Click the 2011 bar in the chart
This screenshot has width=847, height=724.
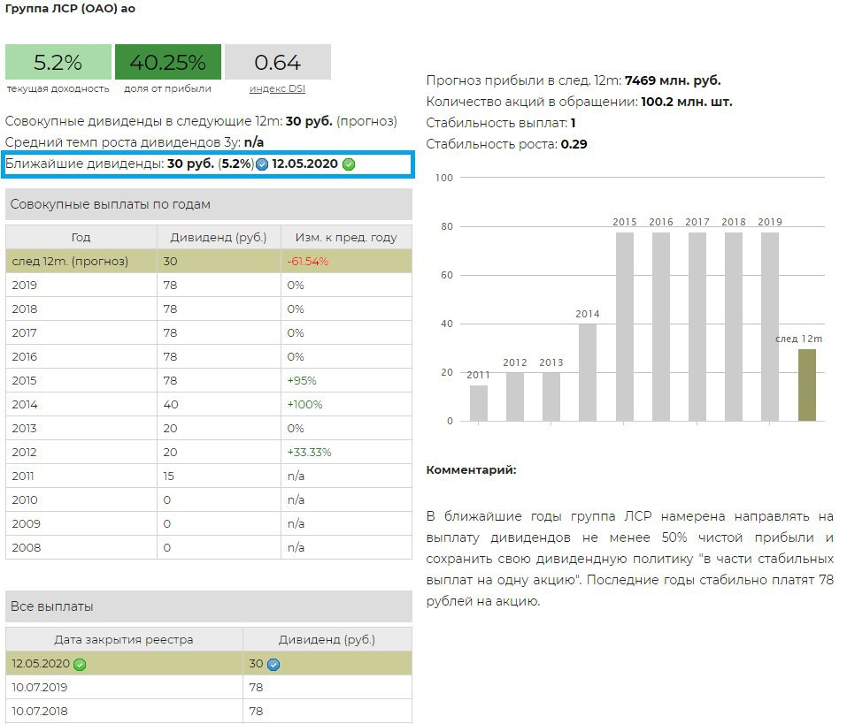(x=479, y=403)
